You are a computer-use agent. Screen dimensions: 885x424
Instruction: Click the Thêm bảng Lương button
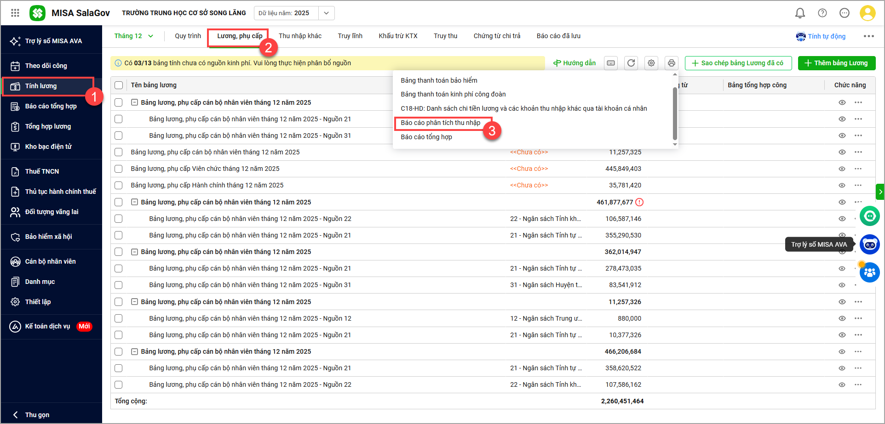point(836,63)
